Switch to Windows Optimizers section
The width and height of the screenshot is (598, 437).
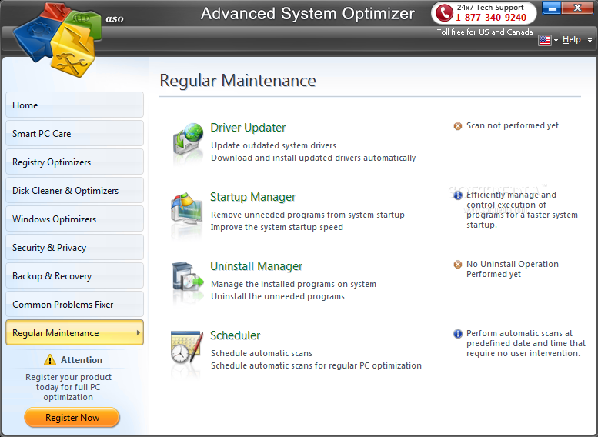pos(75,218)
